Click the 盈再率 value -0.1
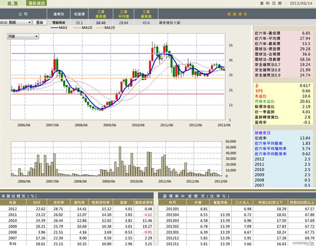The width and height of the screenshot is (316, 246). [307, 122]
